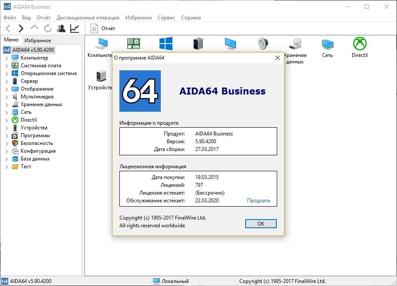397x286 pixels.
Task: Select База данных tree item
Action: point(35,159)
